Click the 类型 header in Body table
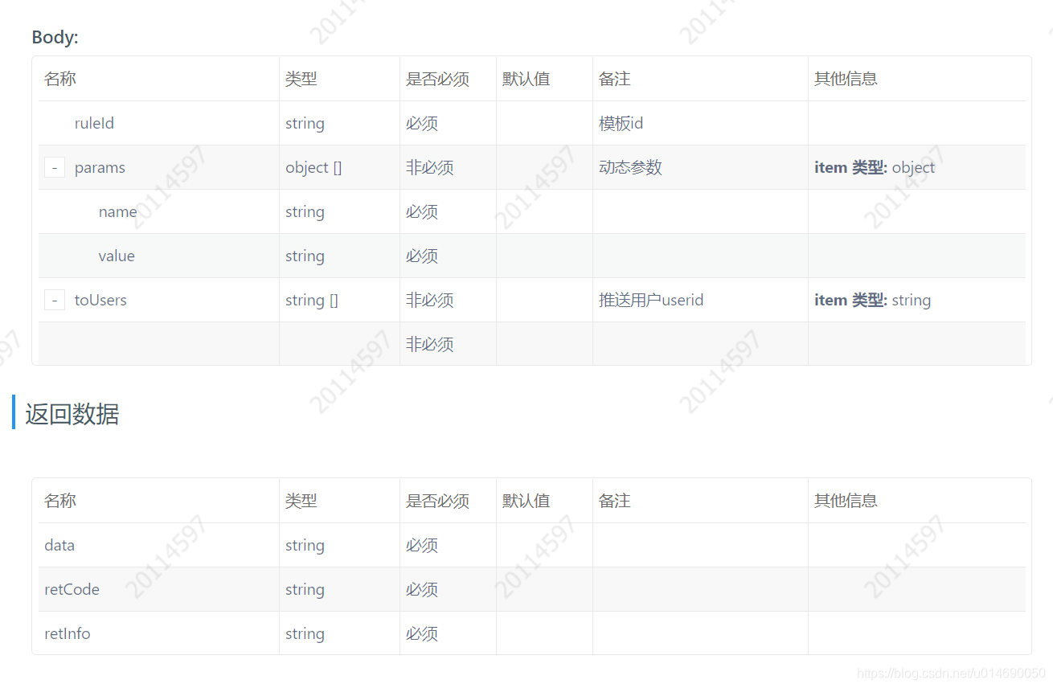The width and height of the screenshot is (1053, 688). coord(301,79)
